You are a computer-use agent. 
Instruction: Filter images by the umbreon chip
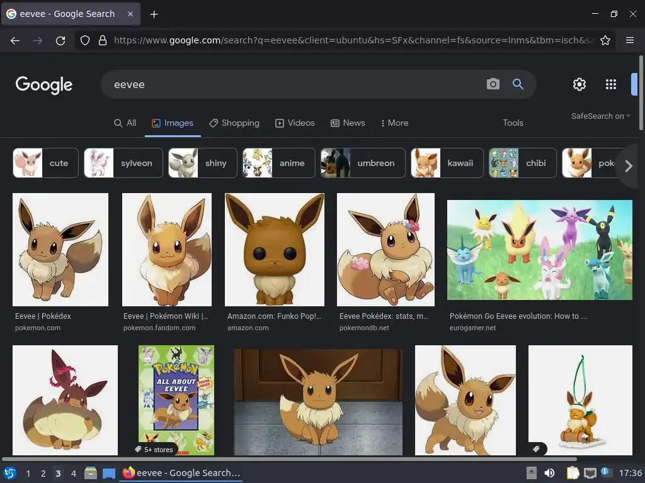click(x=363, y=163)
